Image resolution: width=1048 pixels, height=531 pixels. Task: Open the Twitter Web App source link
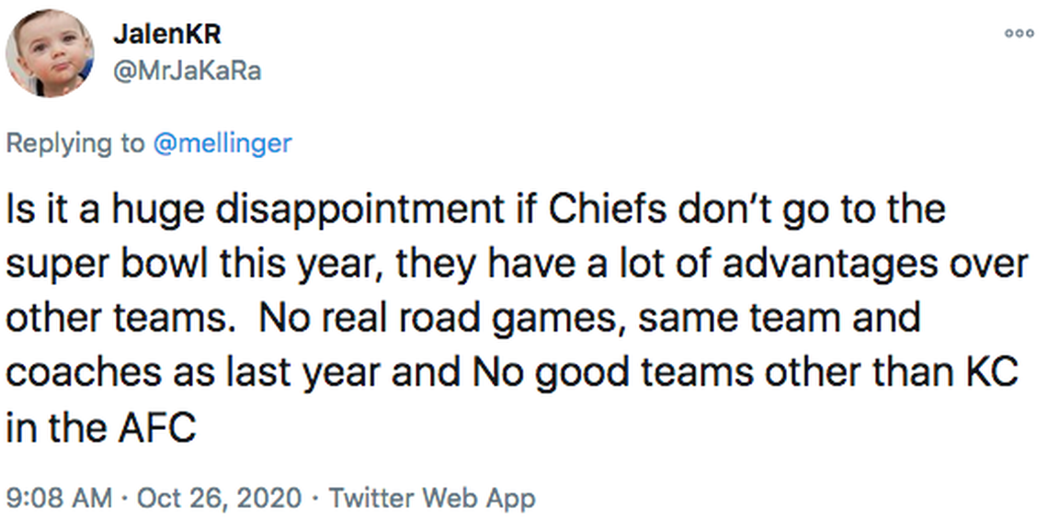(x=432, y=499)
